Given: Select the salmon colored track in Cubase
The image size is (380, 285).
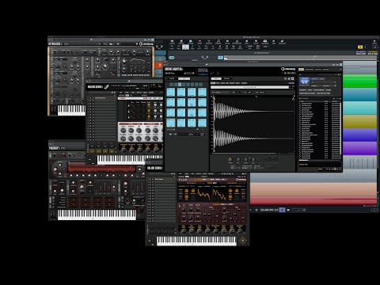Looking at the screenshot, I should click(x=313, y=189).
